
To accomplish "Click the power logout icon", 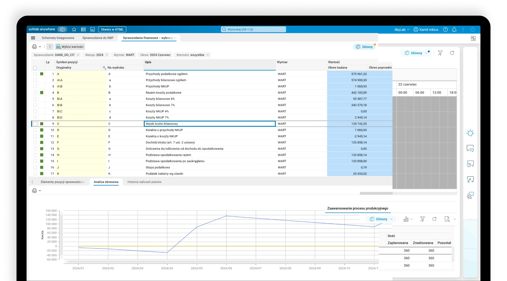I will pyautogui.click(x=472, y=30).
